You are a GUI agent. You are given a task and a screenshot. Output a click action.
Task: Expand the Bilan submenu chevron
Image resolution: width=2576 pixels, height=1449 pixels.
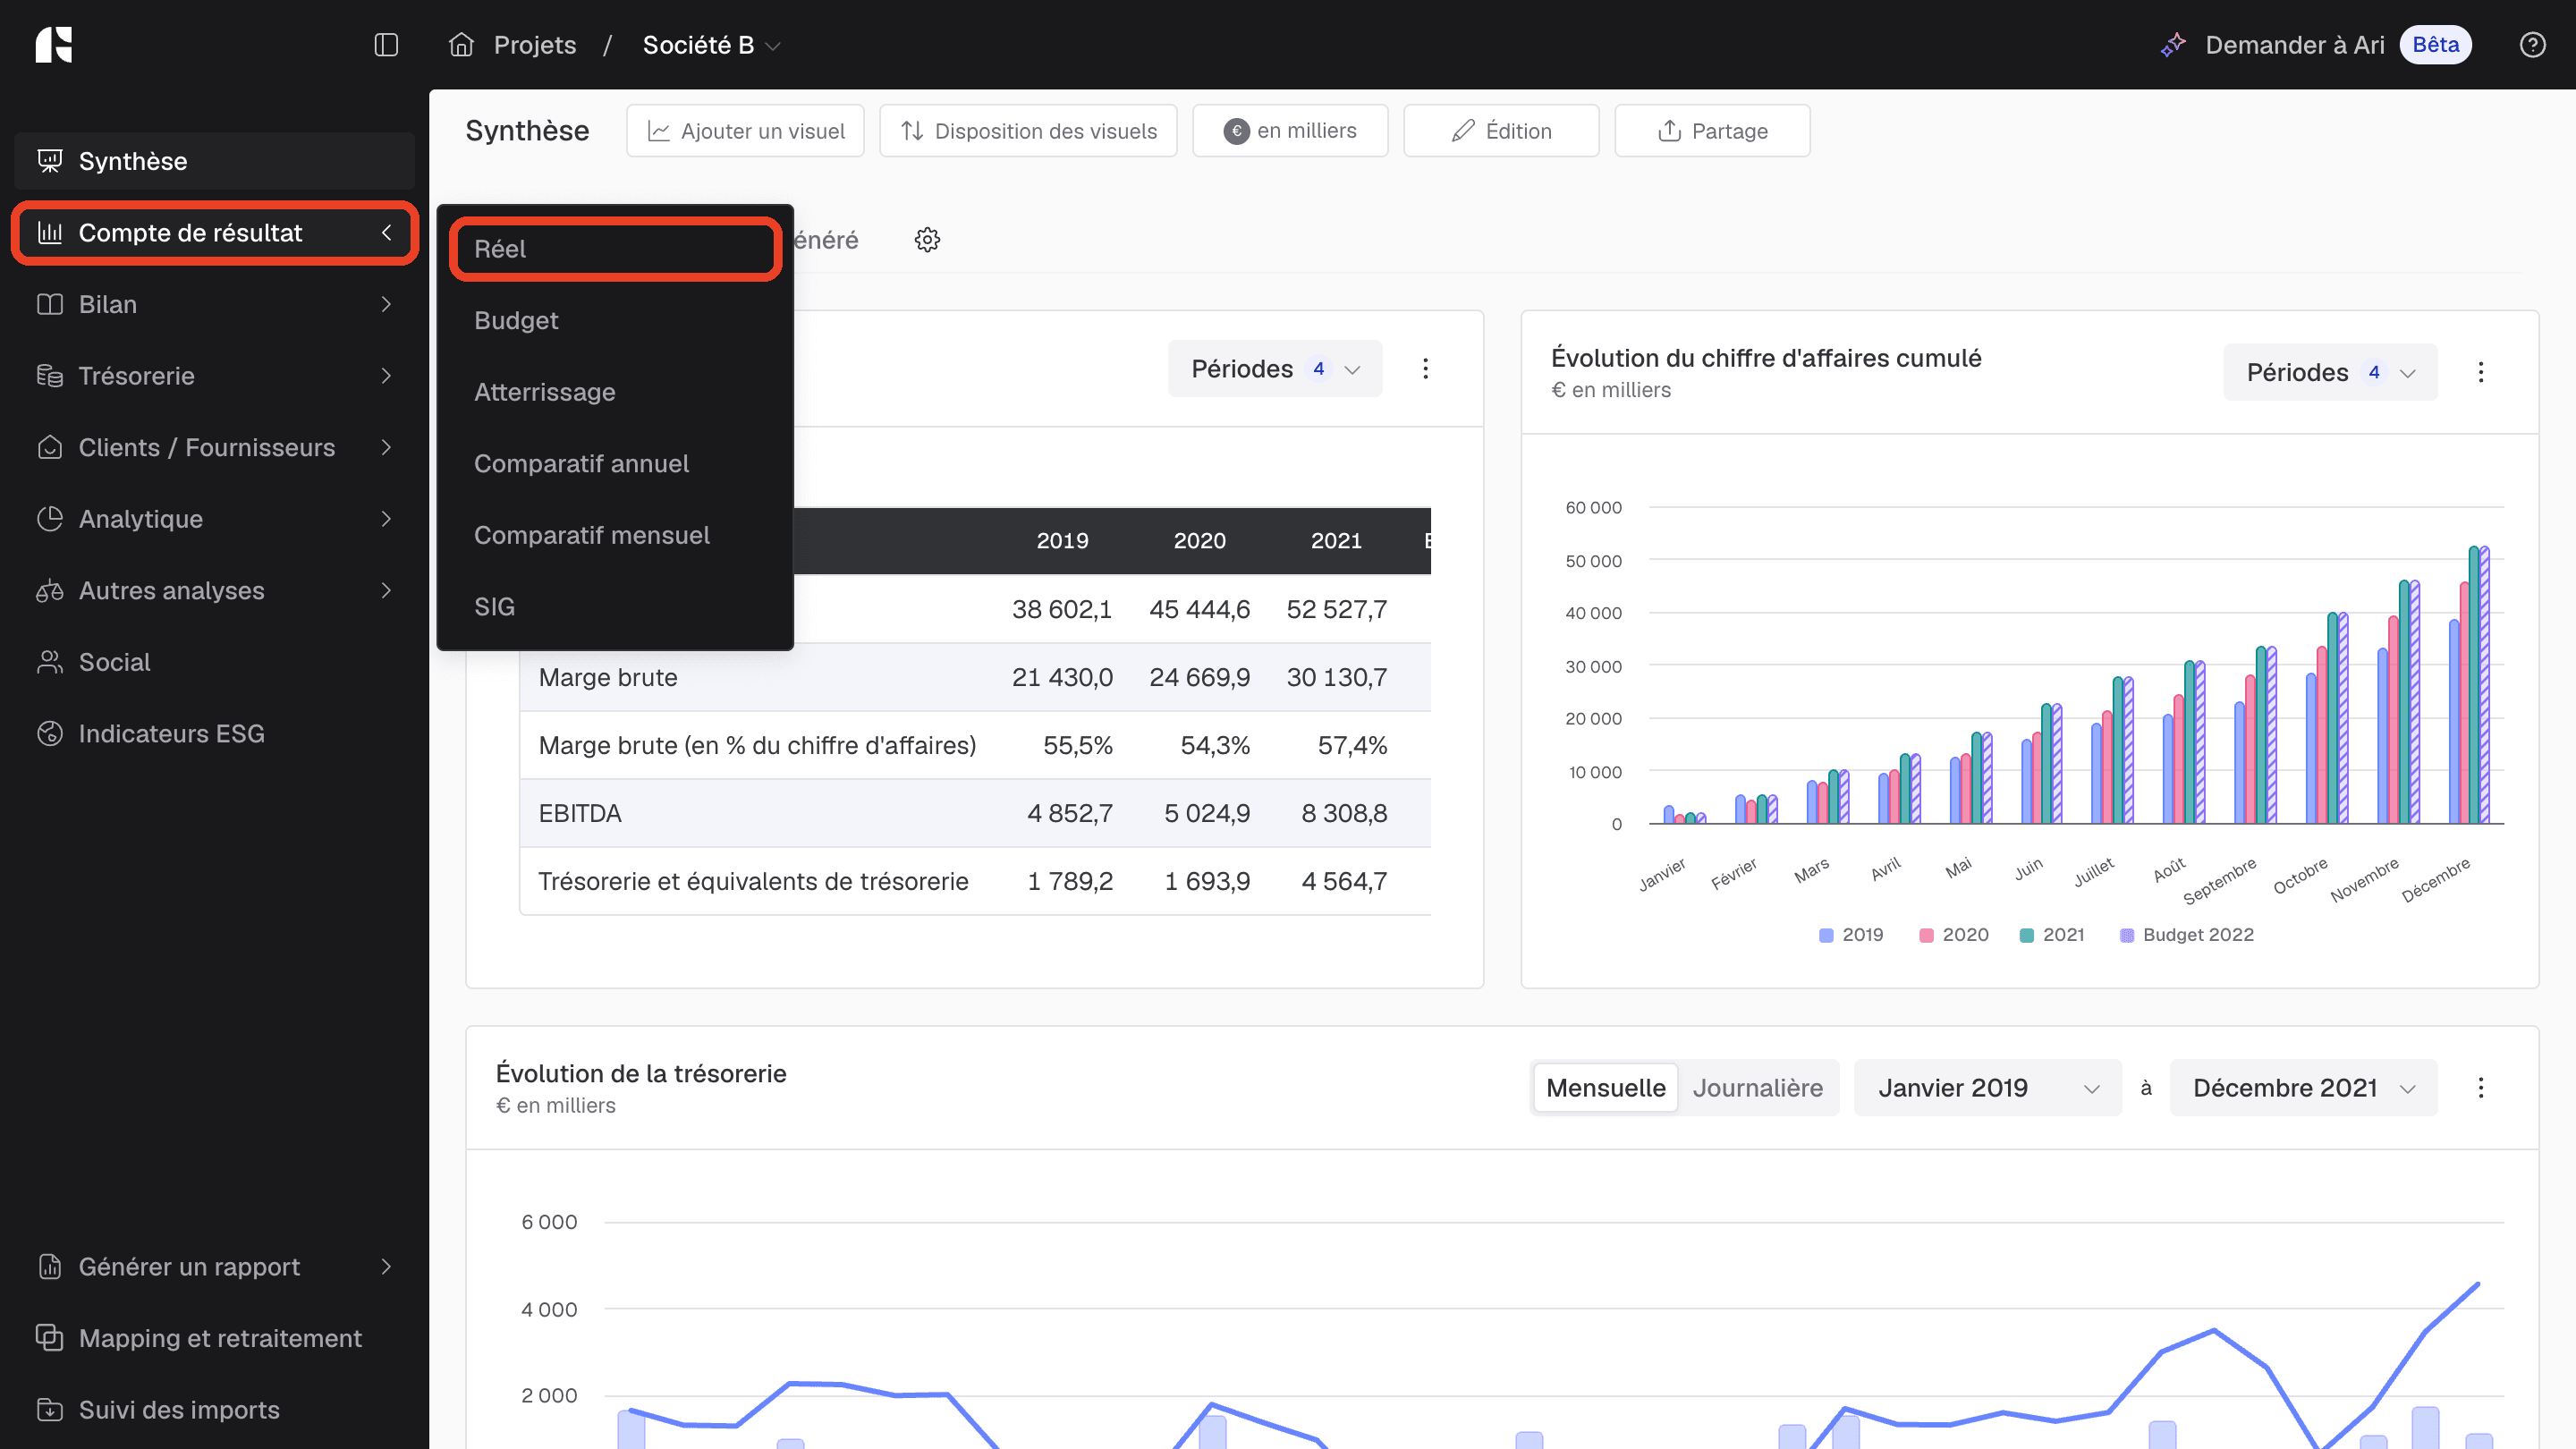click(387, 304)
